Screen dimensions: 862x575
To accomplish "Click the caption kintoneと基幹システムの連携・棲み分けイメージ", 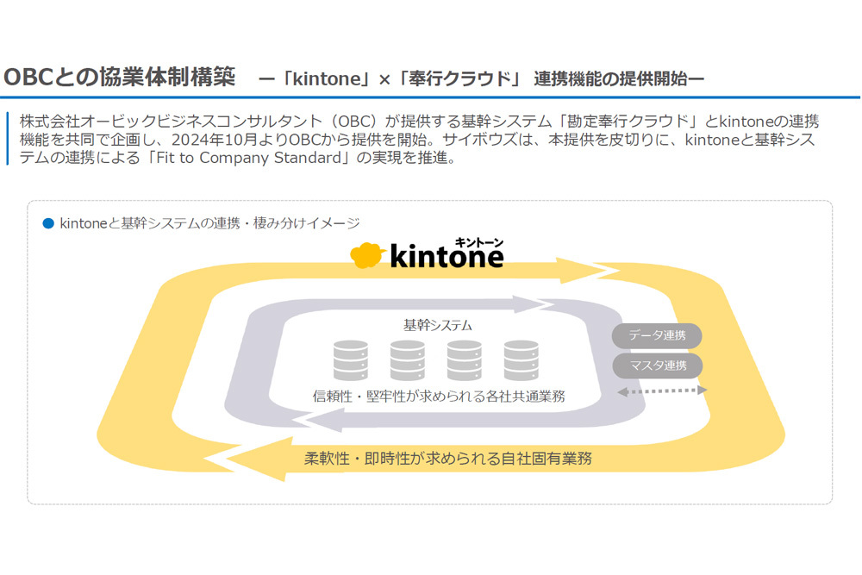I will click(209, 223).
